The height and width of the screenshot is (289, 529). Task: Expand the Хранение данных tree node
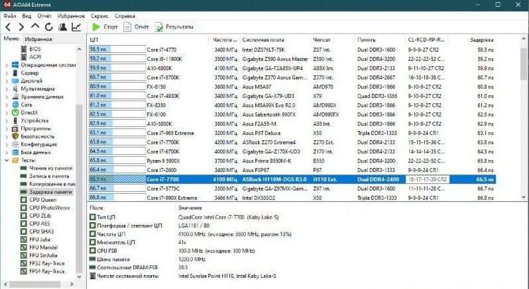coord(7,97)
